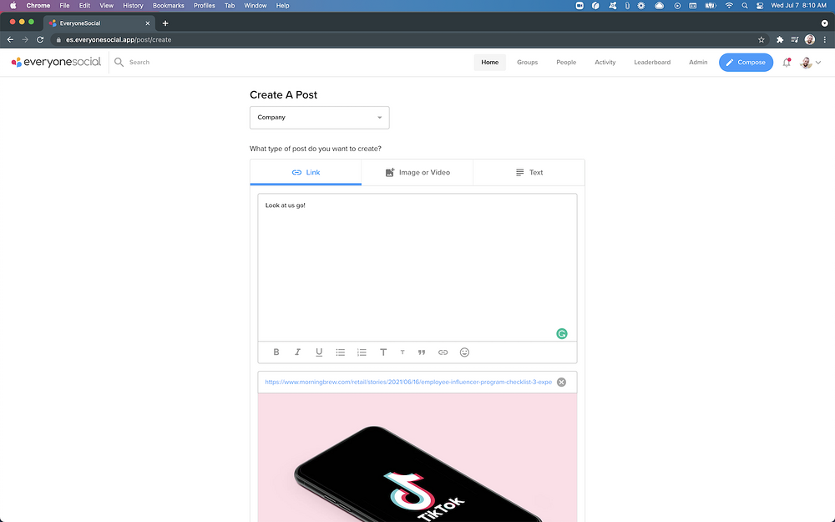This screenshot has height=522, width=835.
Task: Select the EveryoneSocial browser tab
Action: tap(99, 23)
